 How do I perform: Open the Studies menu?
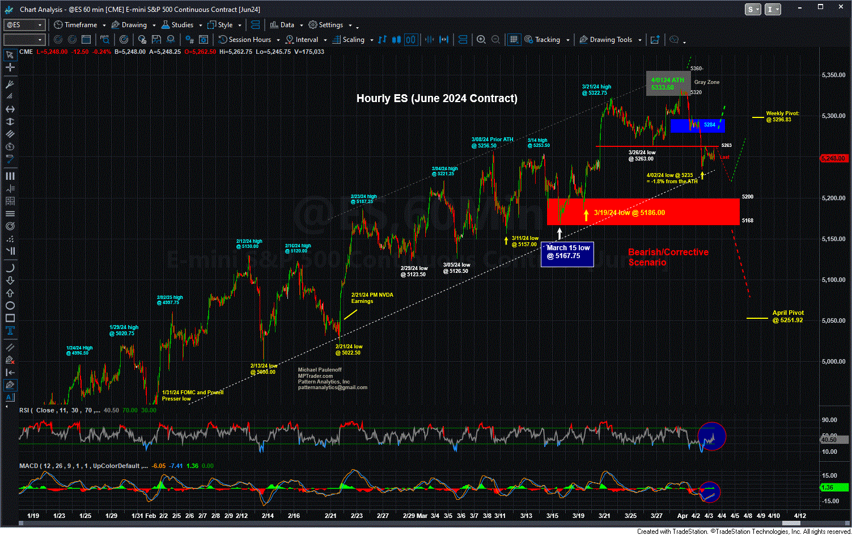(177, 25)
